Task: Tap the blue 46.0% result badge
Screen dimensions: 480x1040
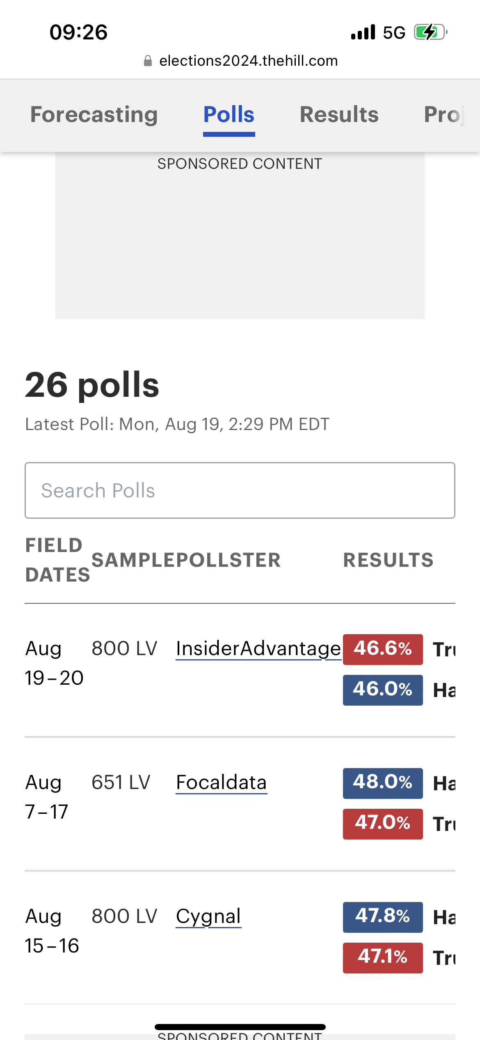Action: point(383,690)
